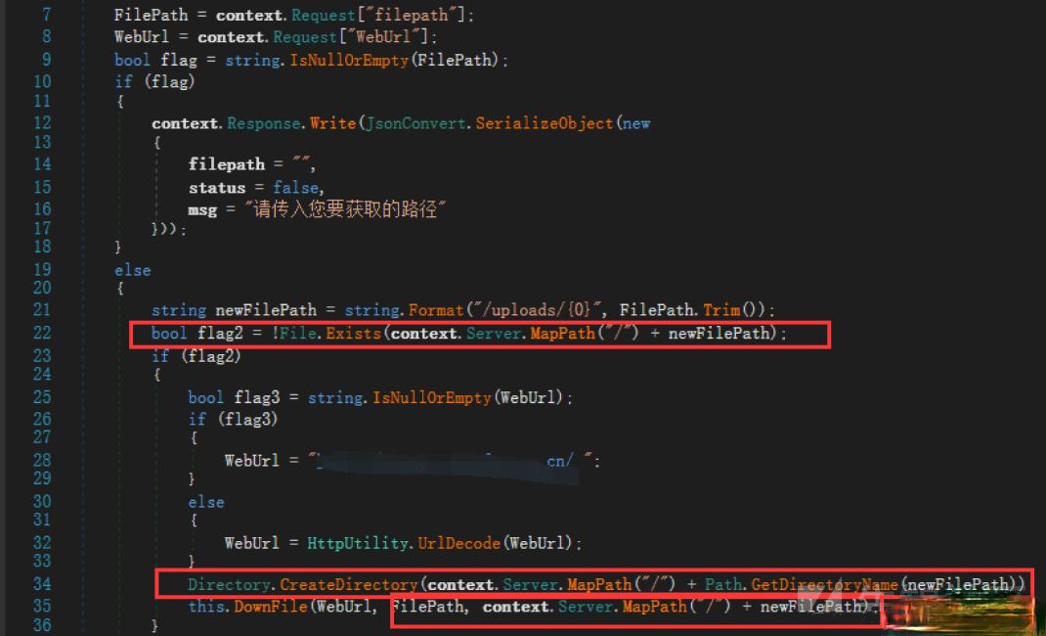Click the Response identifier on line 12
This screenshot has height=636, width=1046.
click(264, 123)
